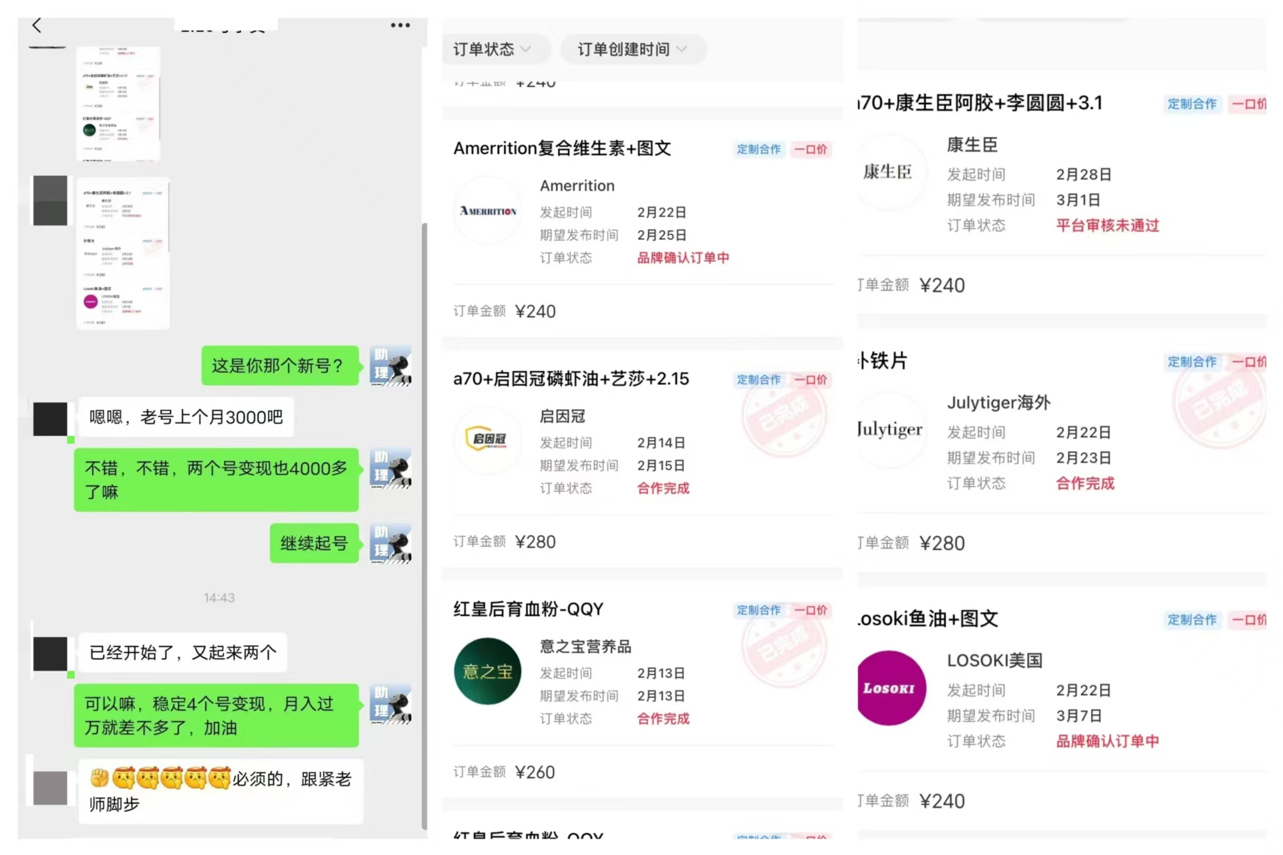Image resolution: width=1283 pixels, height=855 pixels.
Task: Open order Amerrition复合维生素+图文
Action: 562,148
